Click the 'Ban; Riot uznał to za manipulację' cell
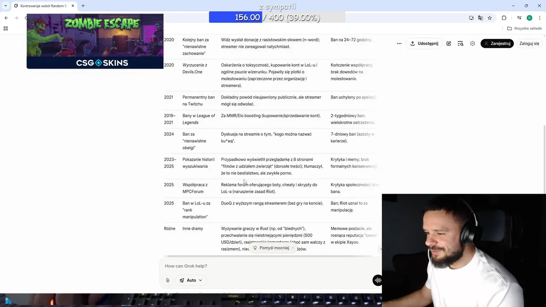This screenshot has height=307, width=546. point(349,206)
